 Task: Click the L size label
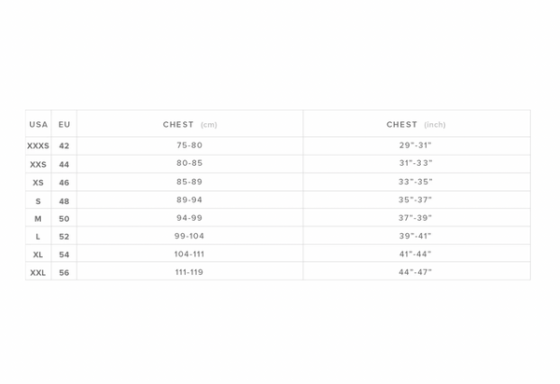[38, 237]
